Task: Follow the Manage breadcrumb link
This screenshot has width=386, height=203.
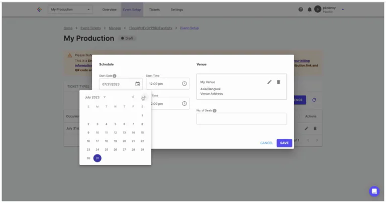Action: (115, 28)
